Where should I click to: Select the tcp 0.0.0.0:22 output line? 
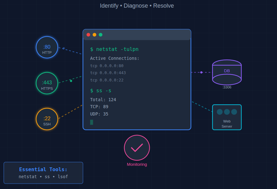(x=107, y=80)
